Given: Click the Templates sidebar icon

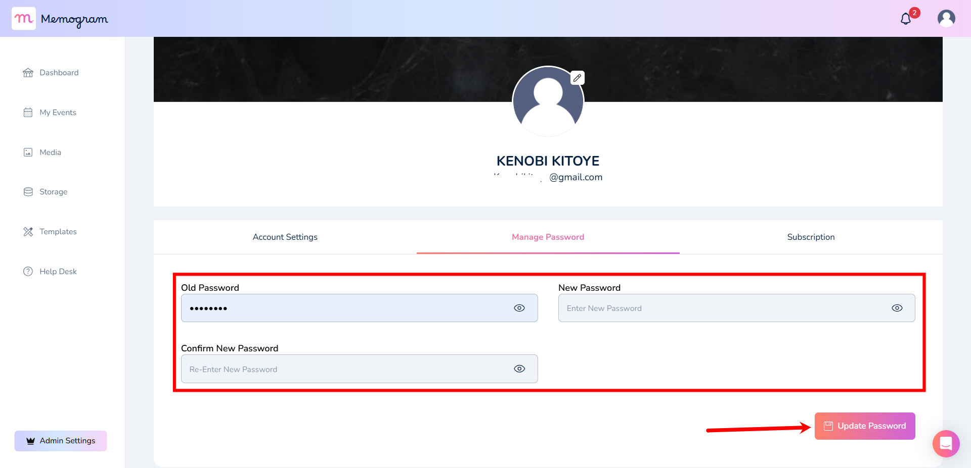Looking at the screenshot, I should [x=28, y=232].
